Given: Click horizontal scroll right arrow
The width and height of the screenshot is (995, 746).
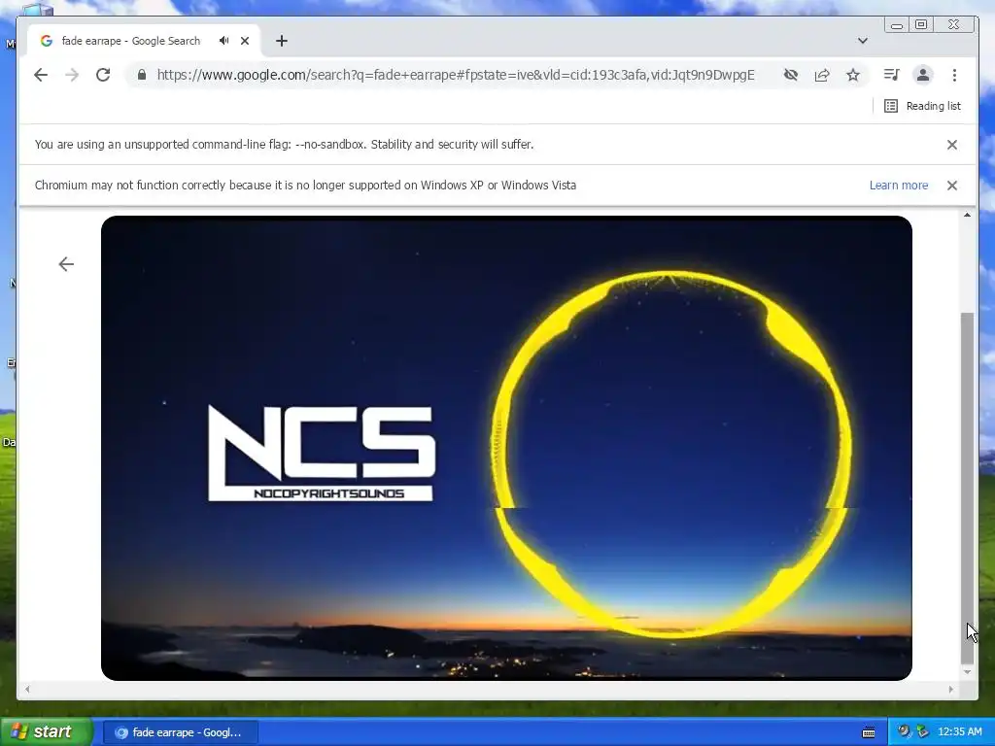Looking at the screenshot, I should [x=950, y=689].
